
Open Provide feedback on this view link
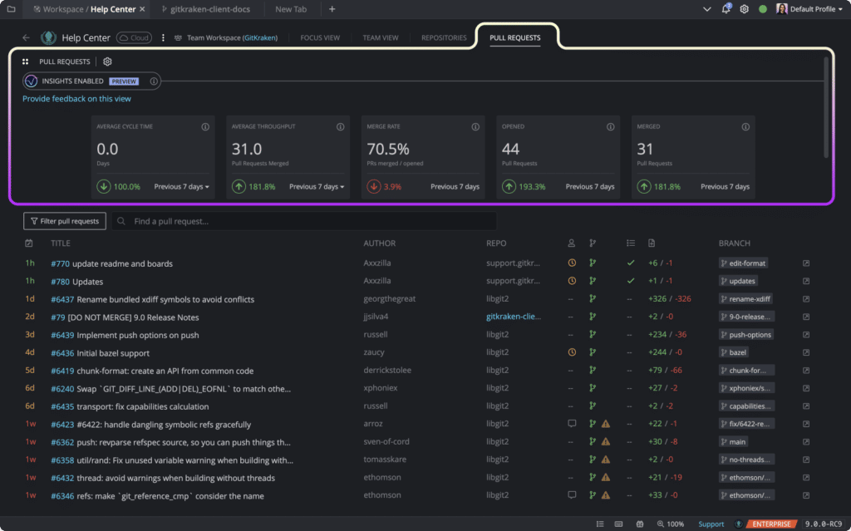click(76, 99)
